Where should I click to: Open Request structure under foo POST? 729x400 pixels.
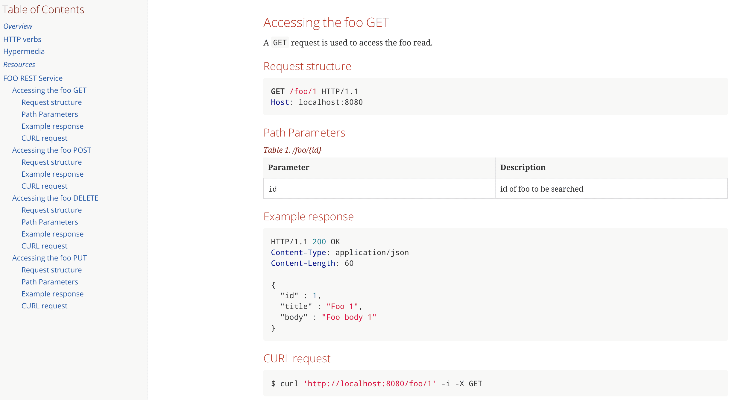pos(51,162)
